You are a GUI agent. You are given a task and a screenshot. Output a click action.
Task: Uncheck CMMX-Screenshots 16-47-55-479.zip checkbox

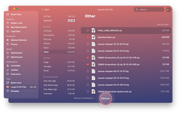[88, 58]
